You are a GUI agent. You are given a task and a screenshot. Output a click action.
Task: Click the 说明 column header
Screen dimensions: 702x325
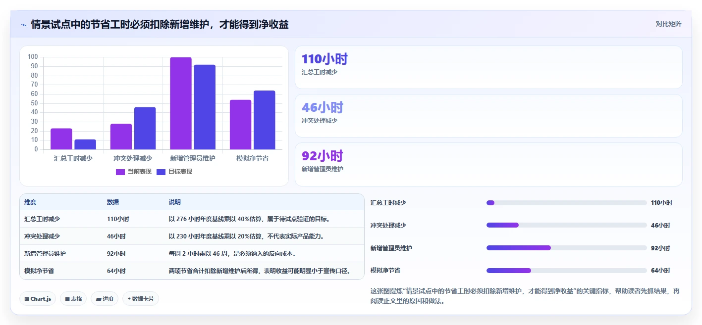point(175,202)
